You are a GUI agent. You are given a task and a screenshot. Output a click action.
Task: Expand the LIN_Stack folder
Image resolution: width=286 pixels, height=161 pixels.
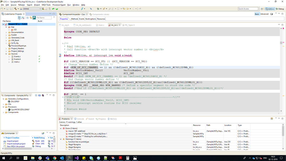6,40
